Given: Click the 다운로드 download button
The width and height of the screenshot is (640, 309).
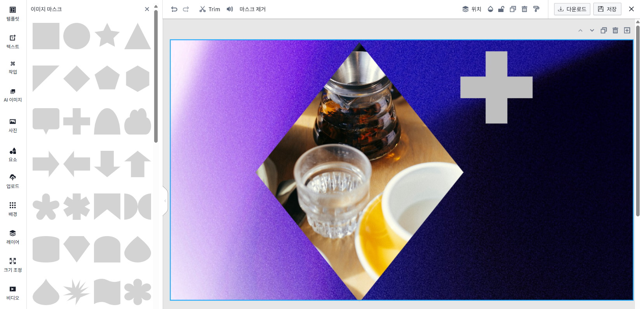Looking at the screenshot, I should coord(572,9).
